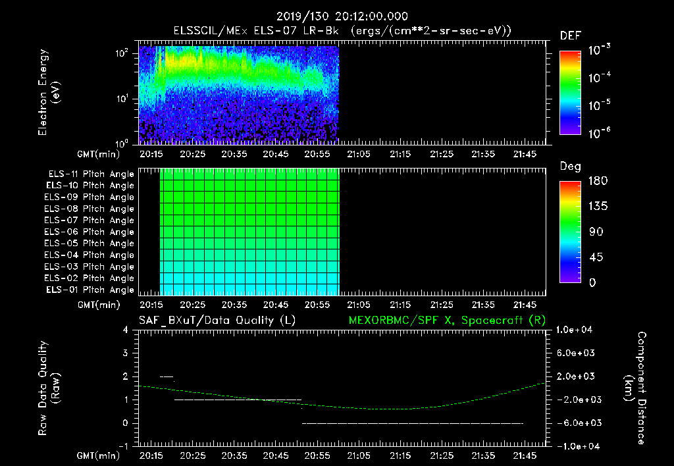
Task: Click the 1.0e+04 right axis value
Action: 574,330
